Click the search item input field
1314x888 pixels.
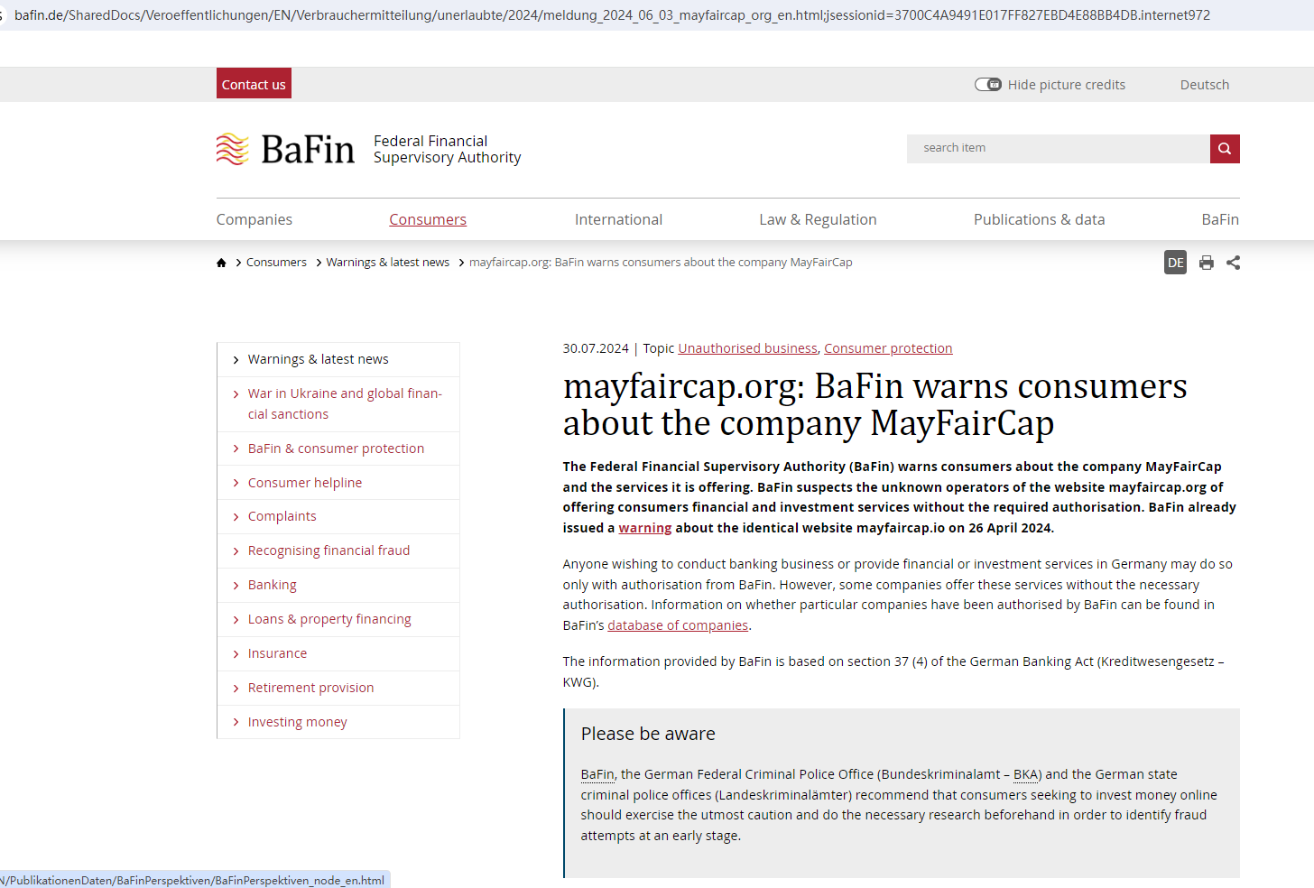(1059, 149)
